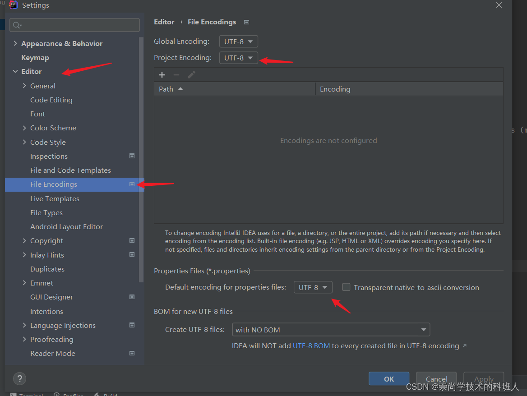Click the OK button
Viewport: 527px width, 396px height.
point(389,379)
